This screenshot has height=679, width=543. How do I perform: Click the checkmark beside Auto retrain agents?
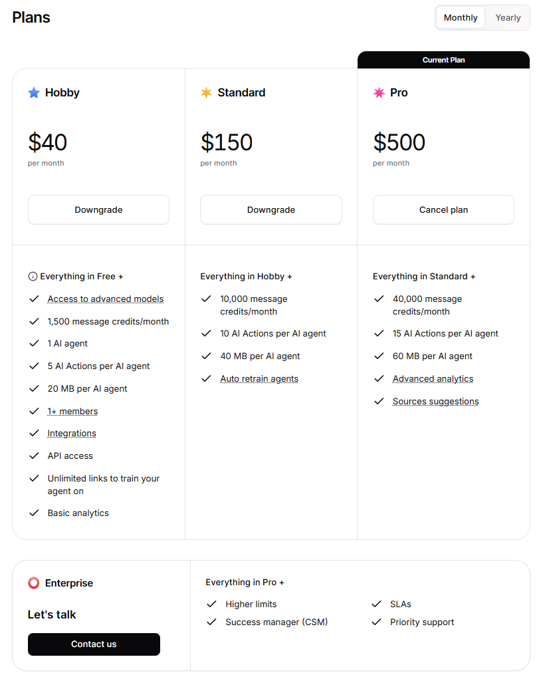(x=206, y=378)
